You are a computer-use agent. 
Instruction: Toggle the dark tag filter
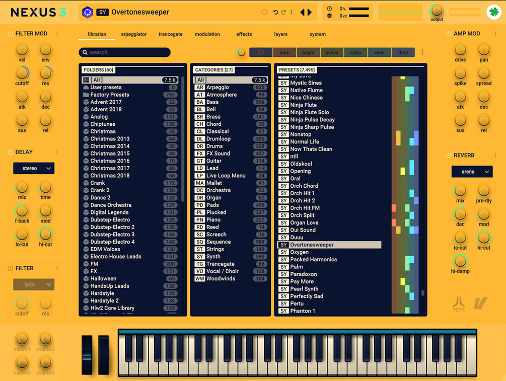pyautogui.click(x=284, y=52)
